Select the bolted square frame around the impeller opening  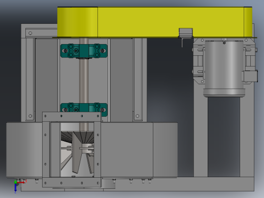(72, 149)
